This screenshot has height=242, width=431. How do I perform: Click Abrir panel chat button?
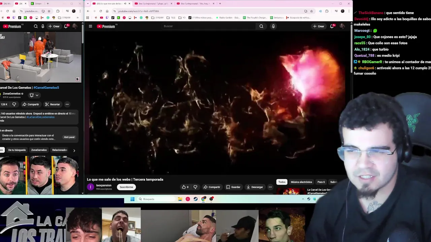(69, 137)
